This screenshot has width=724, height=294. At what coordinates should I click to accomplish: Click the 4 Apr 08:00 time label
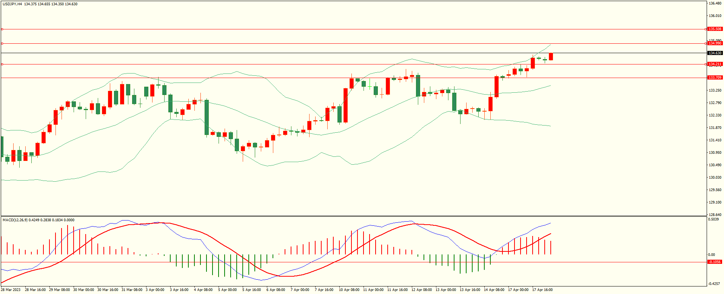point(203,290)
